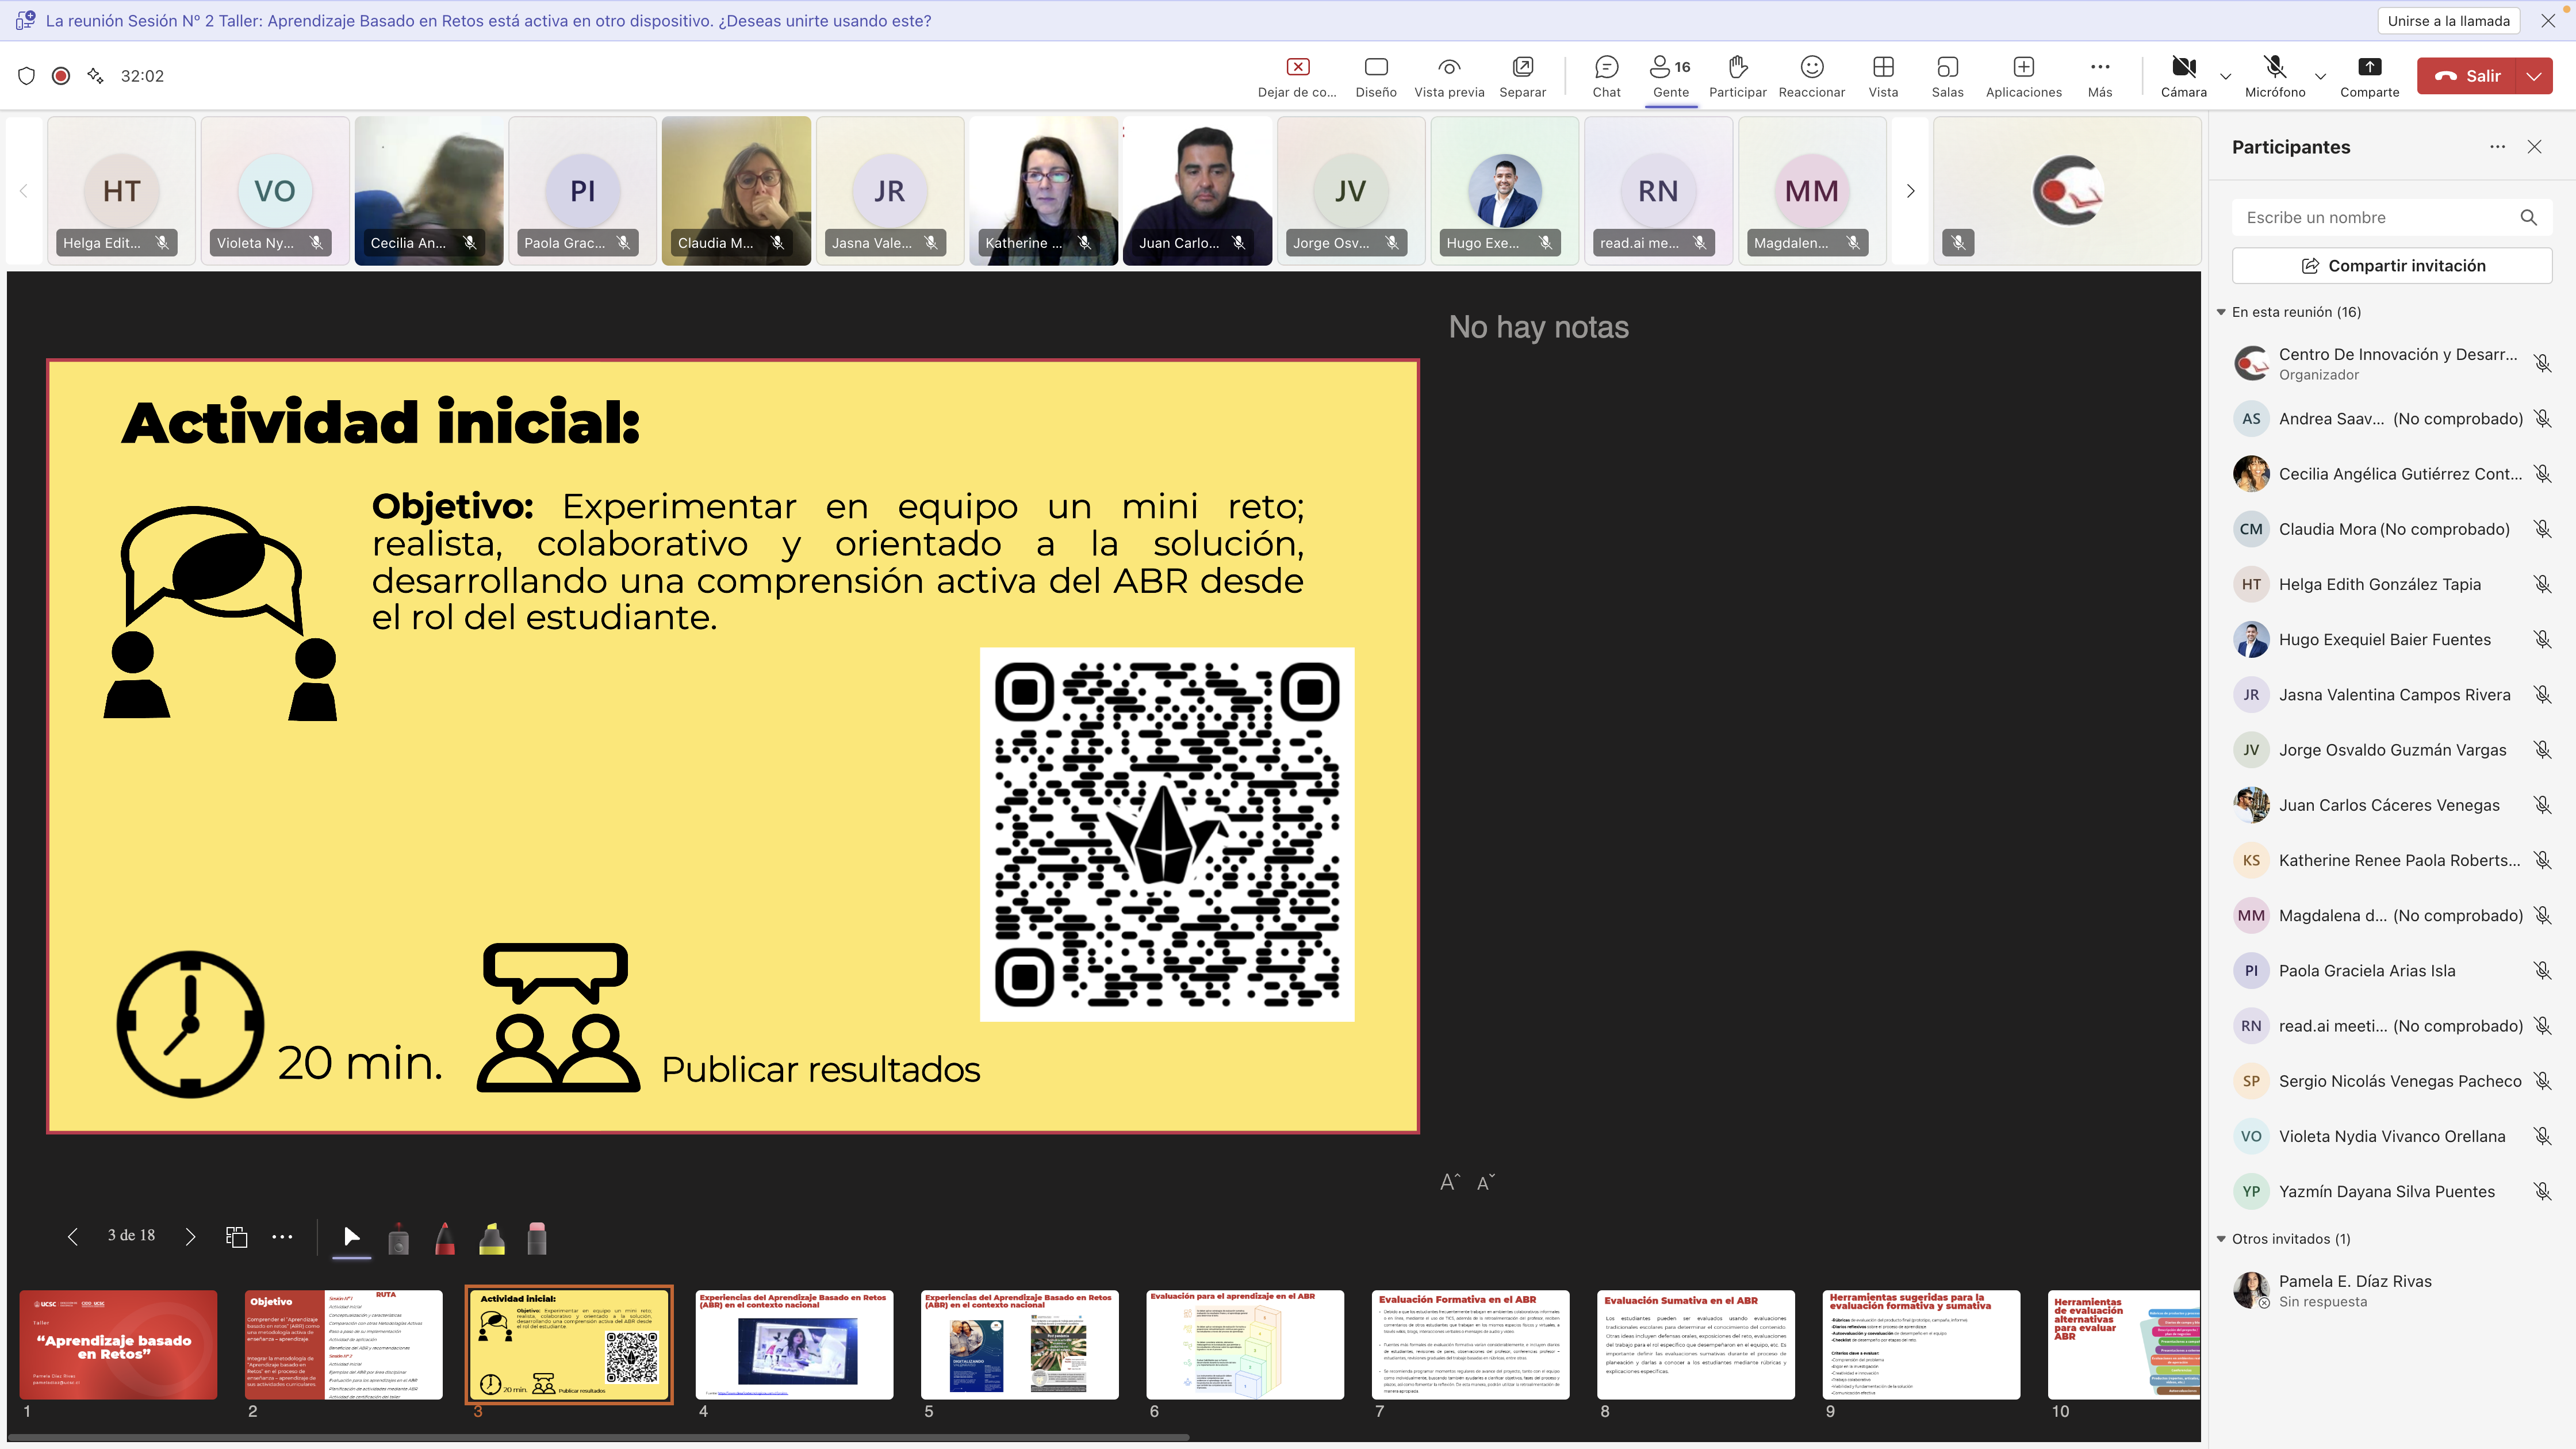Select Juan Carlos Cáceres Venegas participant row
Screen dimensions: 2576x1449
(x=2391, y=805)
